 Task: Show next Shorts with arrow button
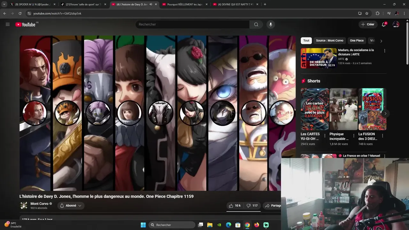(385, 113)
